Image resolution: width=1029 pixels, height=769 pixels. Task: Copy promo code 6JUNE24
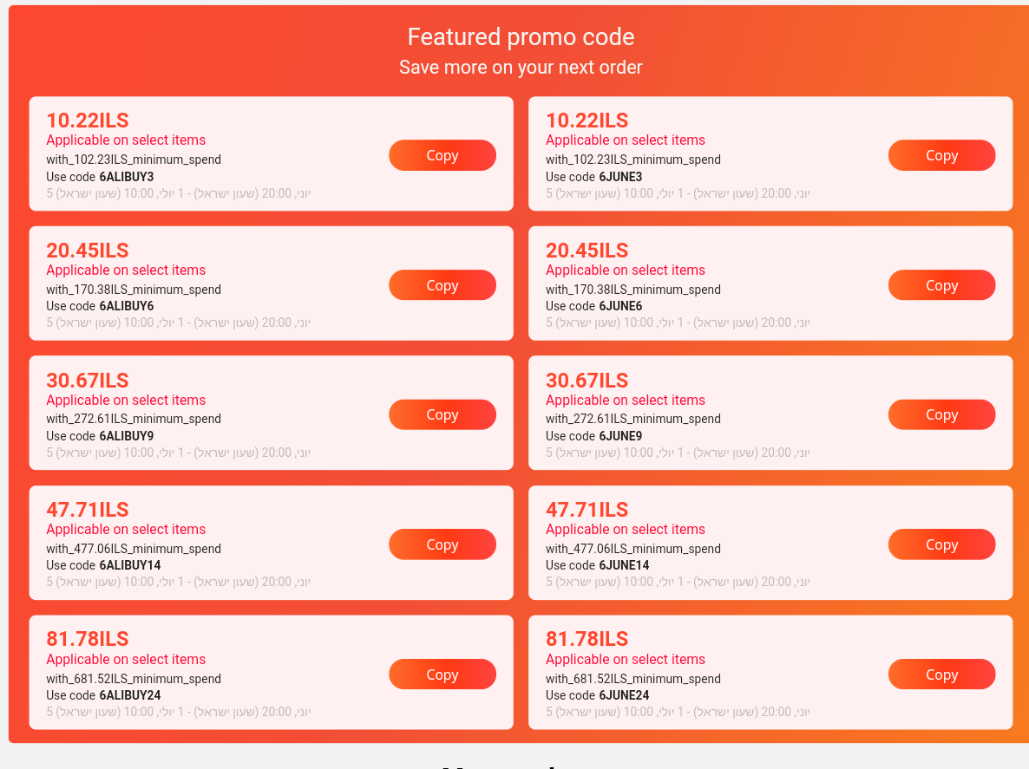[941, 675]
